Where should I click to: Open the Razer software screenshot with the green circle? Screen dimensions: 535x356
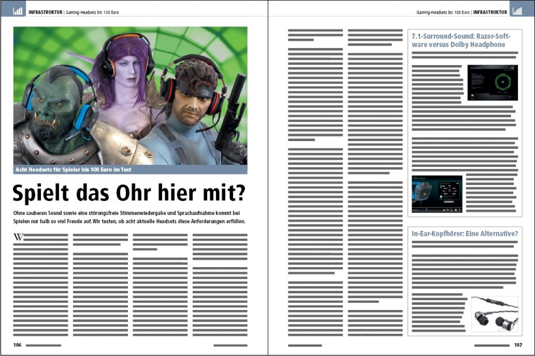pos(492,83)
